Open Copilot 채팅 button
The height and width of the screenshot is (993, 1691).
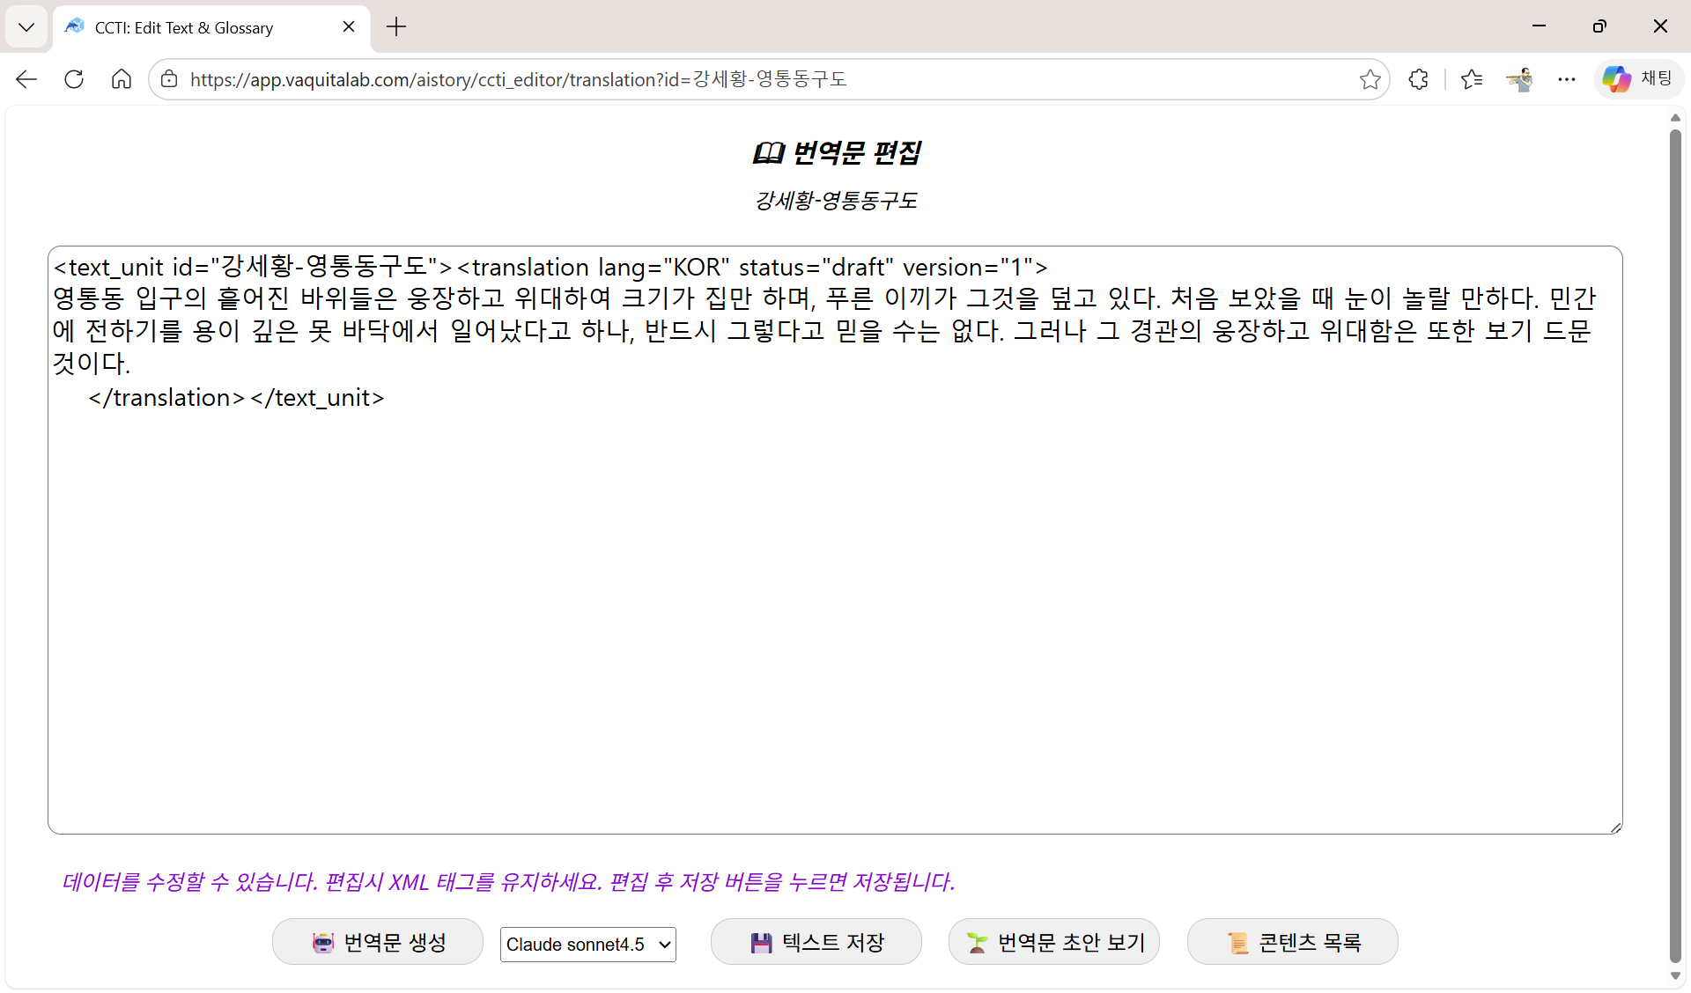1638,79
